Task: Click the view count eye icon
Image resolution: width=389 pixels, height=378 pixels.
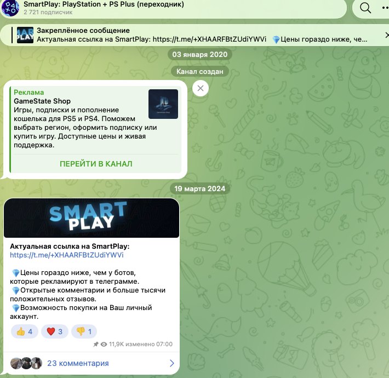Action: coord(104,344)
